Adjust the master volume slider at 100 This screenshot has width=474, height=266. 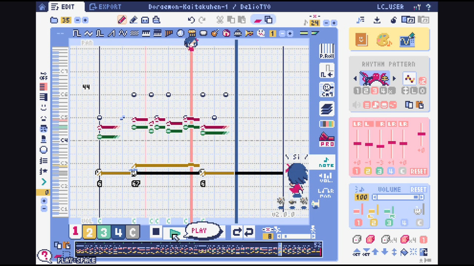click(x=398, y=197)
